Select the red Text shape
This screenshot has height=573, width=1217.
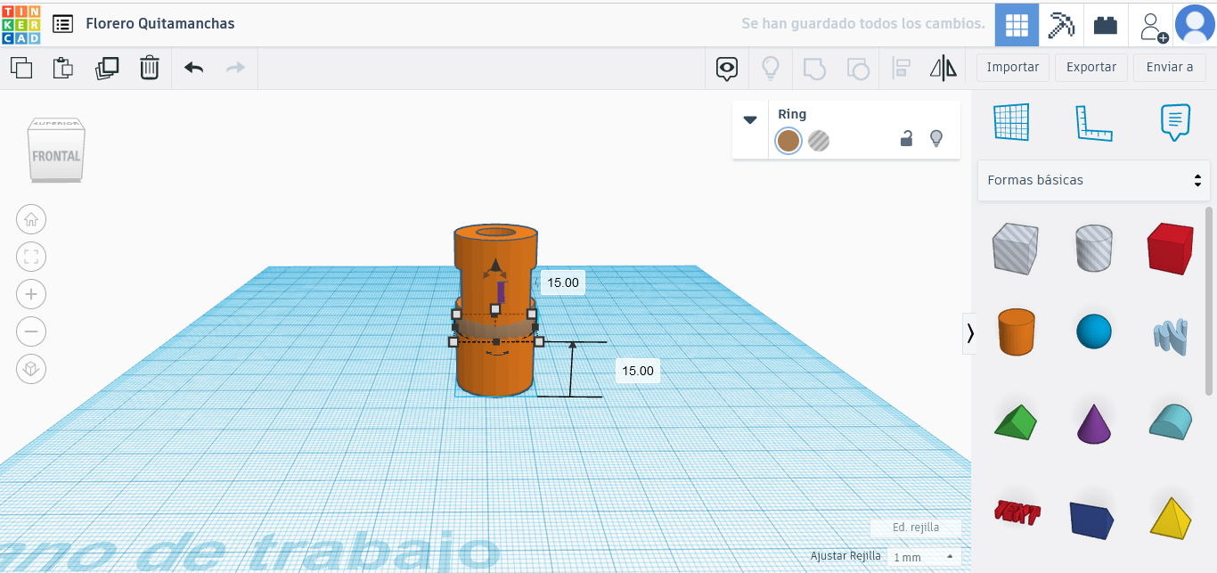pos(1016,511)
